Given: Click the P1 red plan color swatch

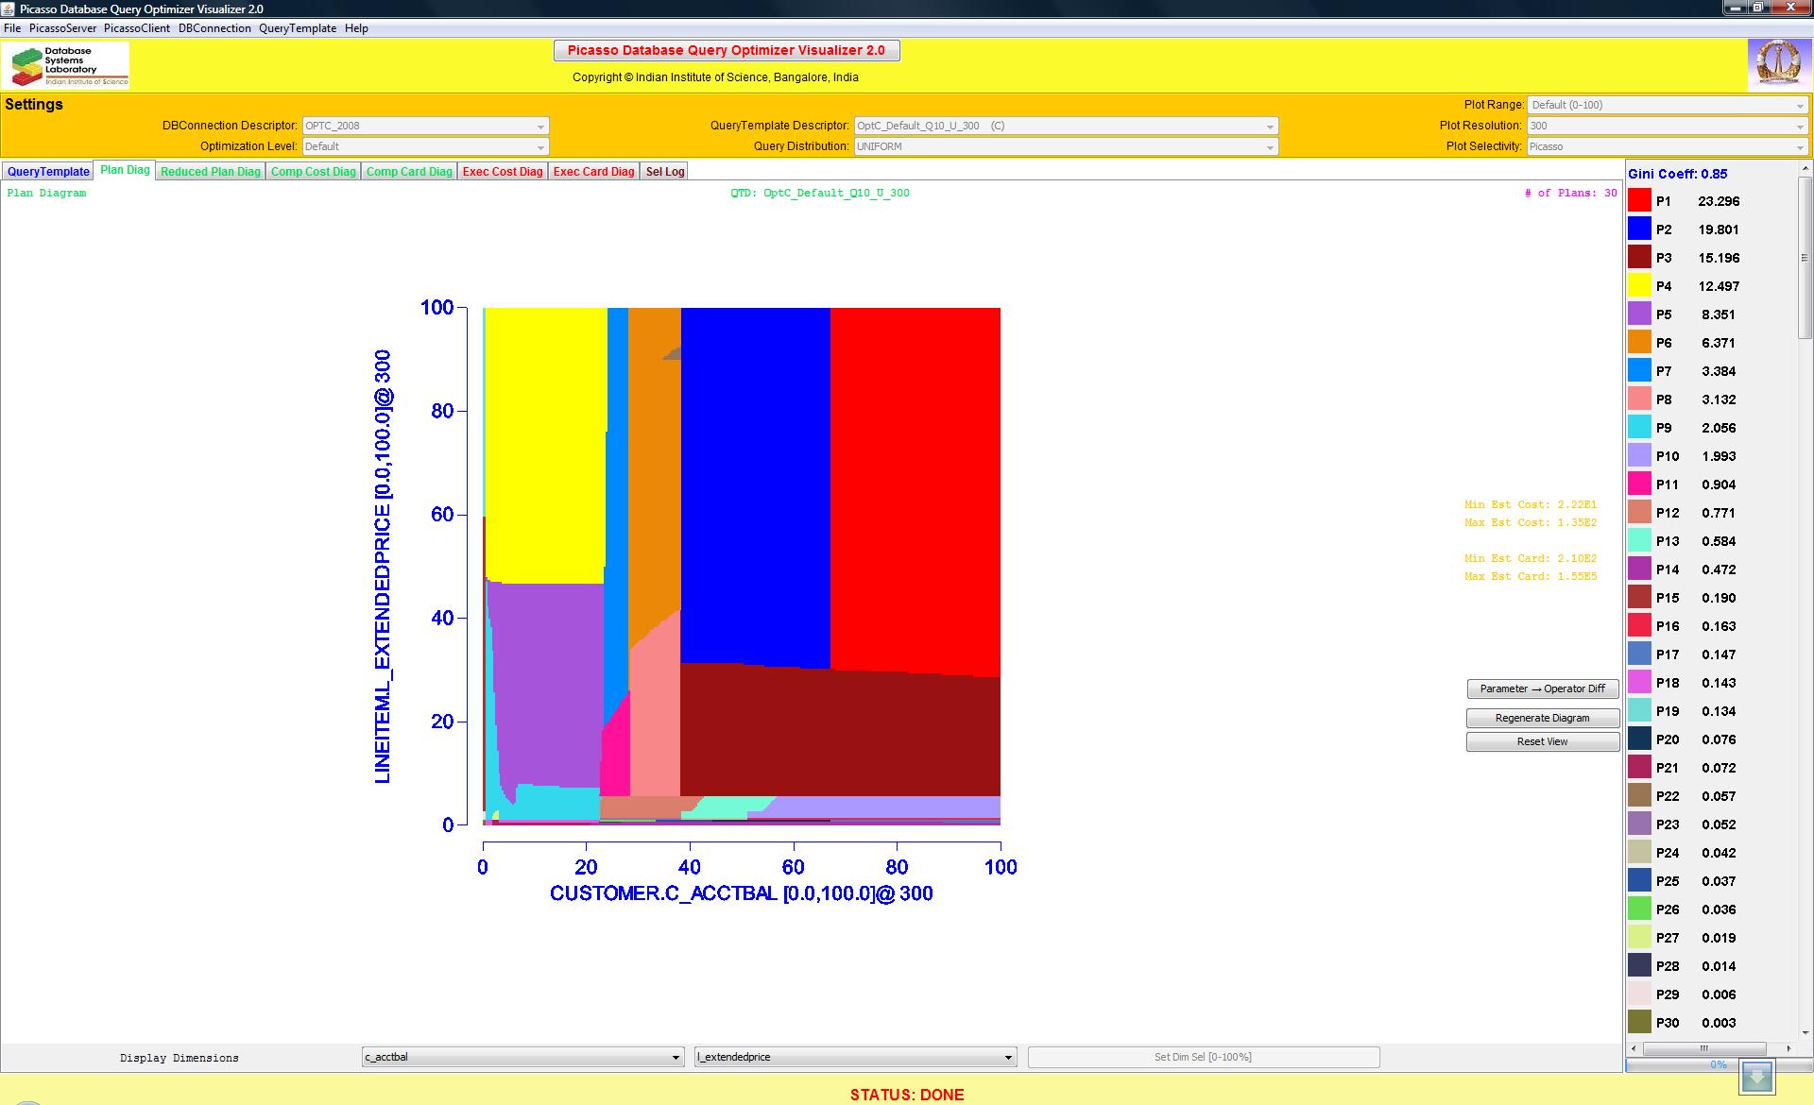Looking at the screenshot, I should (x=1639, y=200).
